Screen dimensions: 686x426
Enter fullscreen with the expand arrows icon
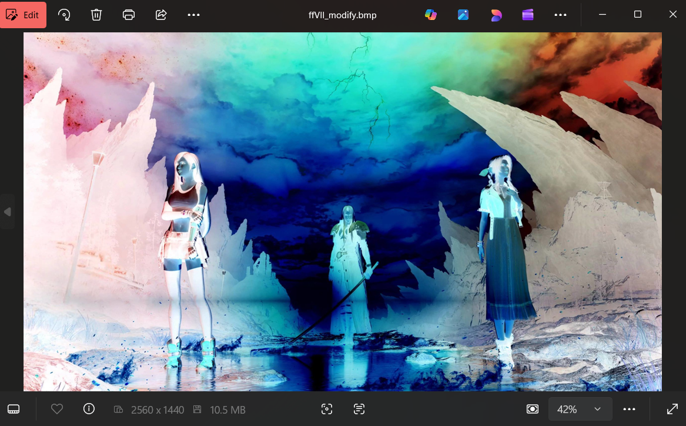coord(672,409)
